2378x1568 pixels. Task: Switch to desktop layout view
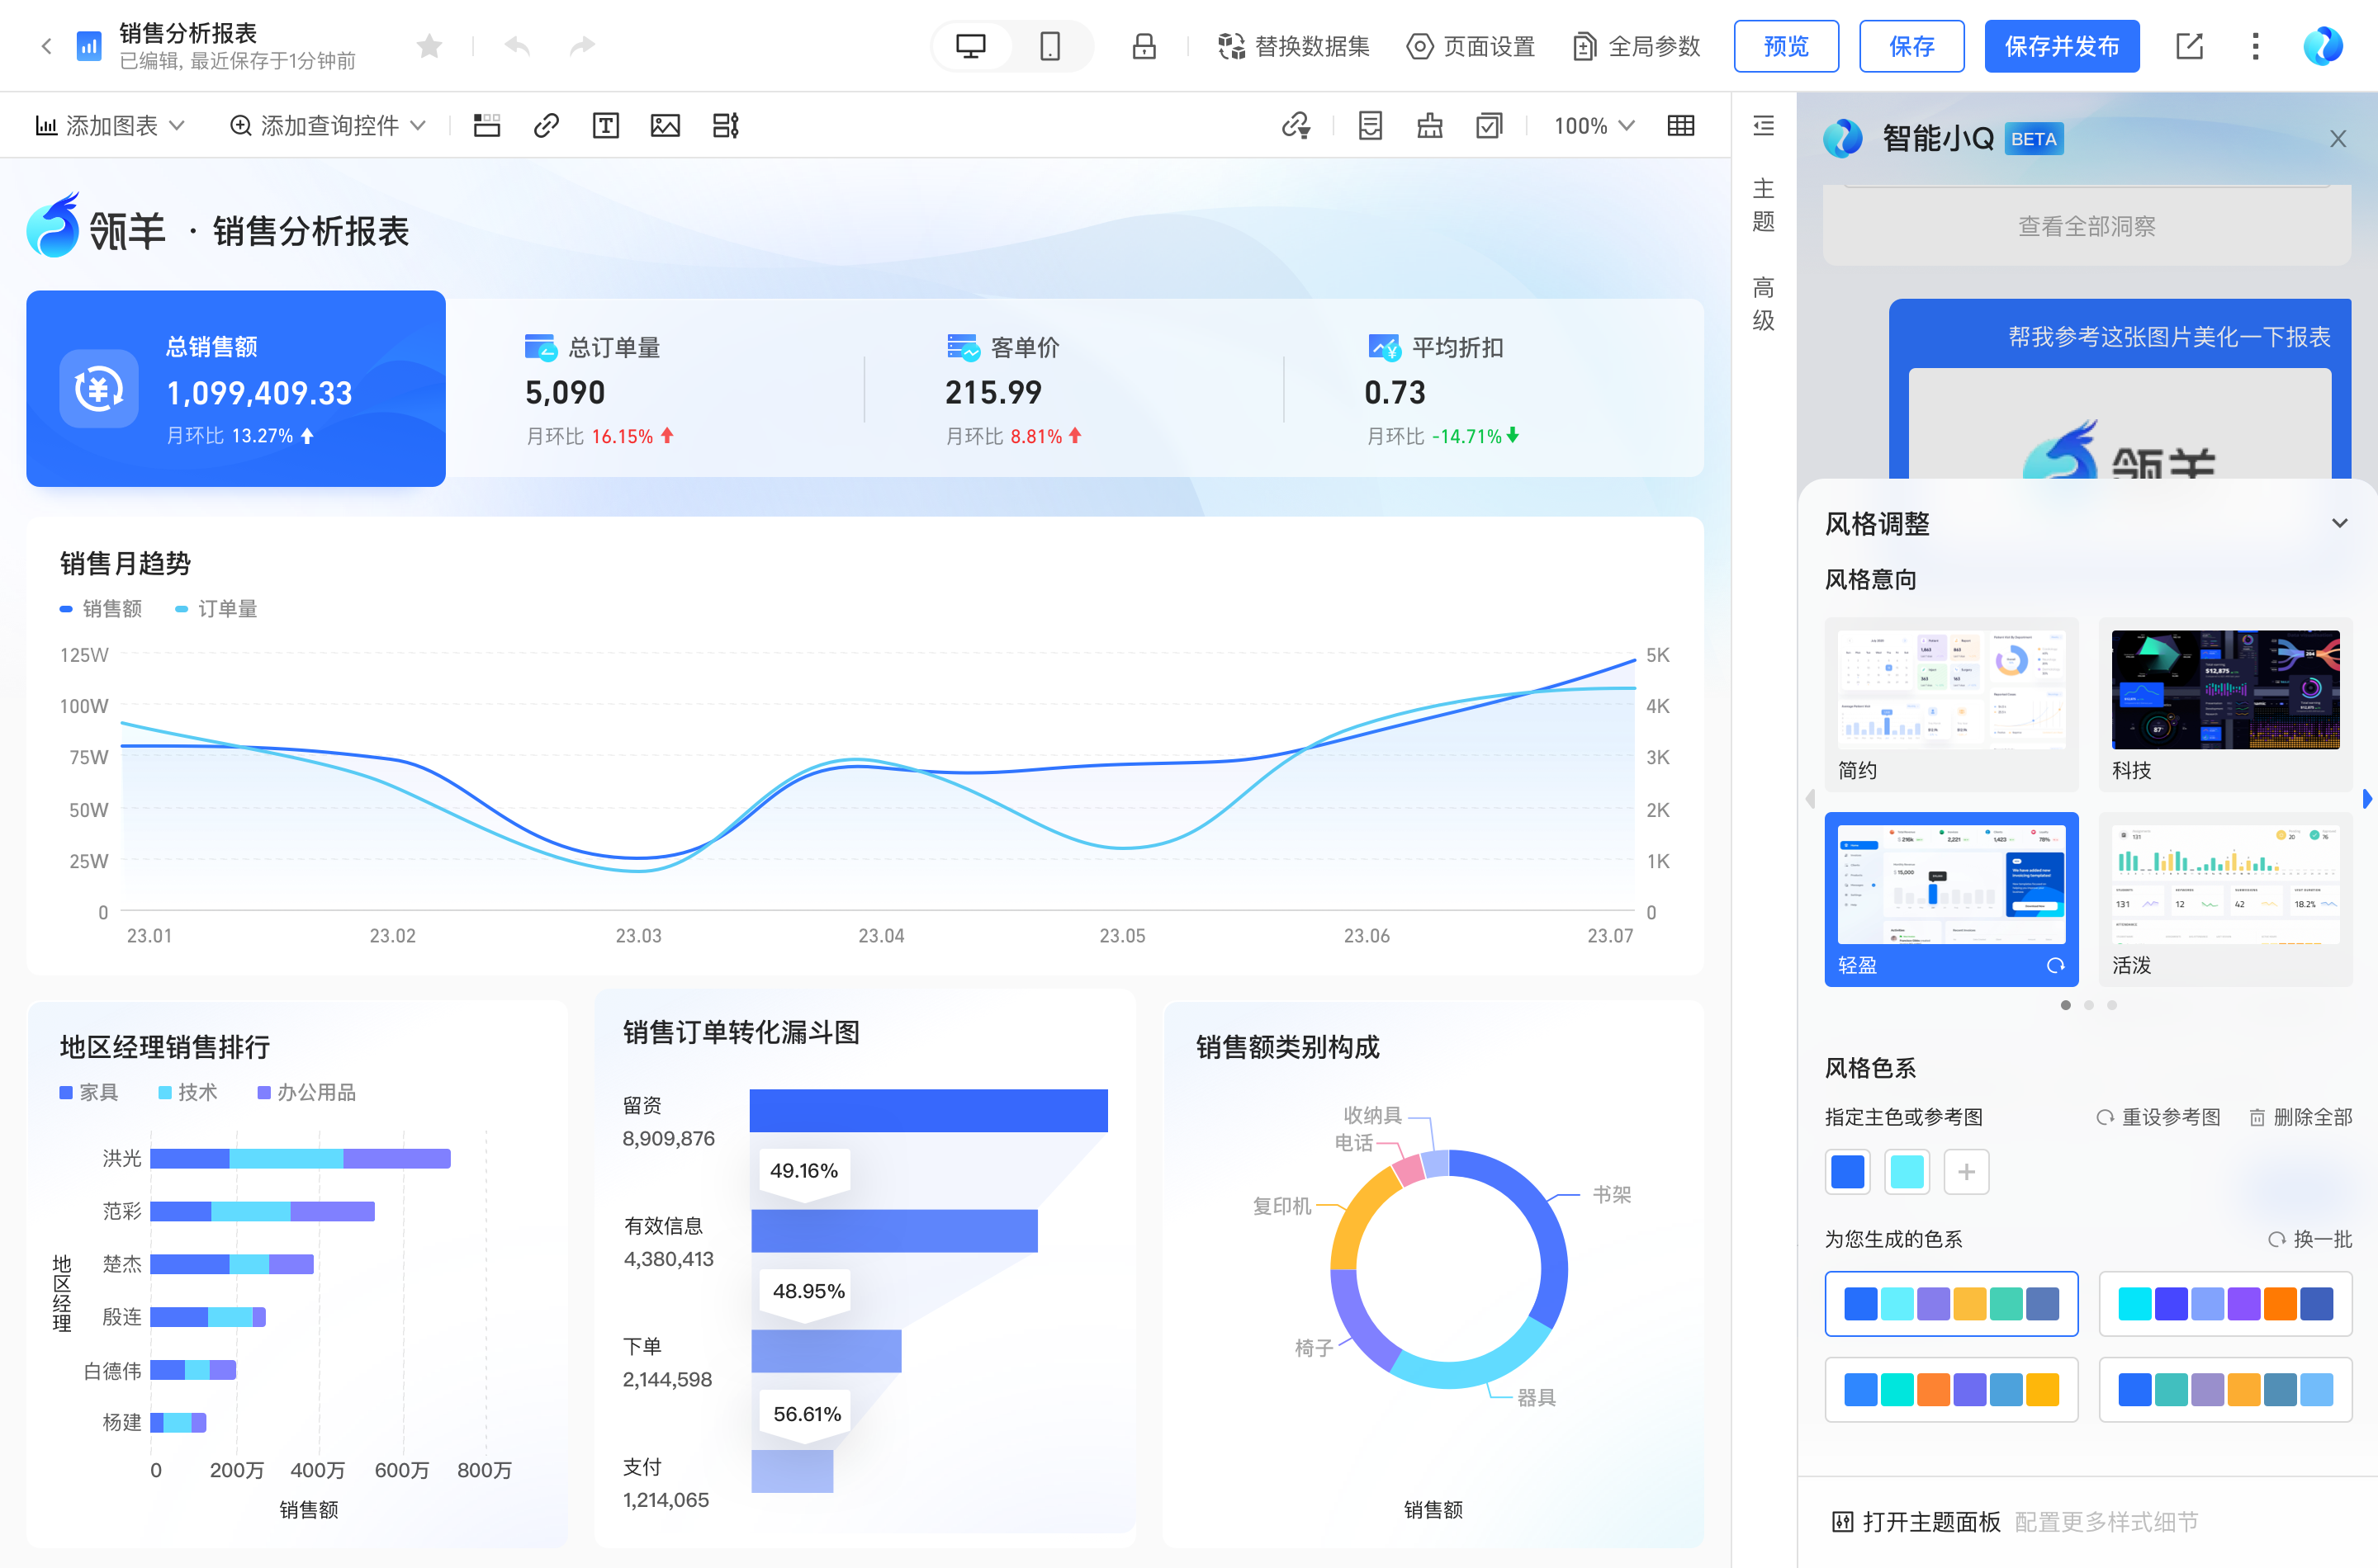[970, 46]
